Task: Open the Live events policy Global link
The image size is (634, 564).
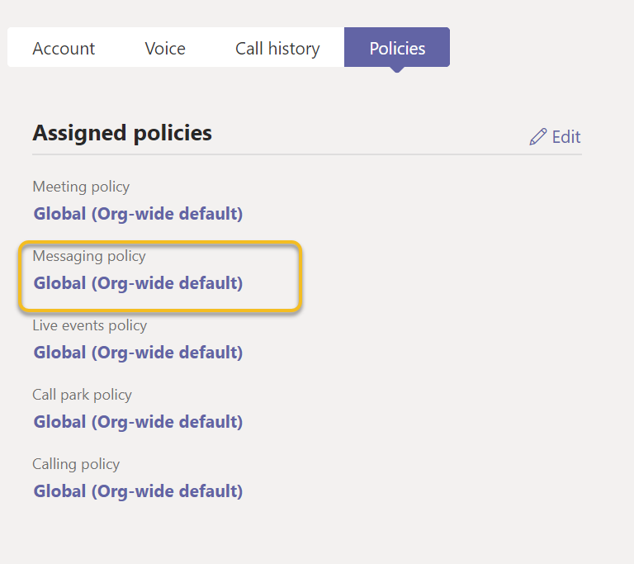Action: coord(138,353)
